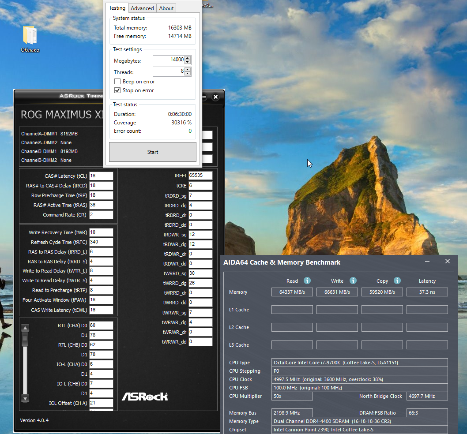Increase Megabytes value with up arrow
This screenshot has height=434, width=467.
tap(188, 58)
